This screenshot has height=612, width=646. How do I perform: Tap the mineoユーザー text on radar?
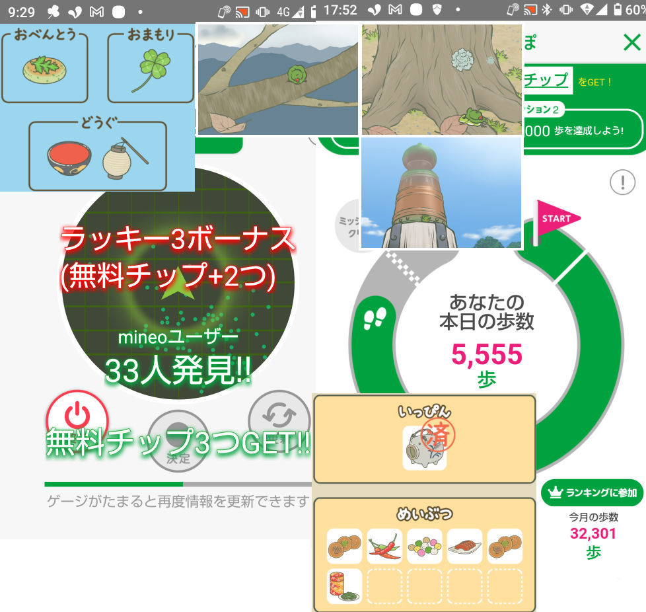pyautogui.click(x=178, y=338)
